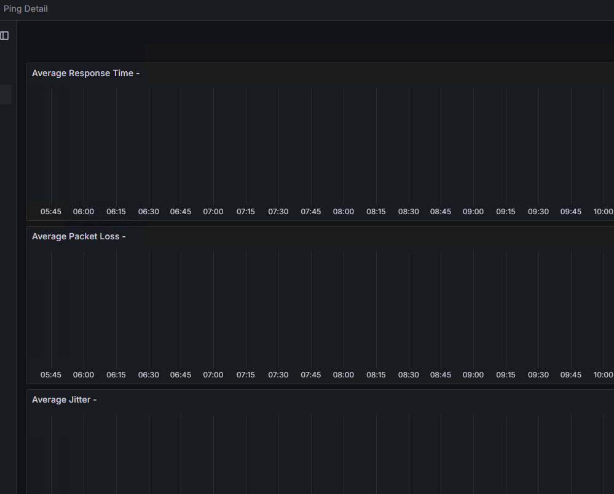This screenshot has width=614, height=494.
Task: Click 08:45 on Average Packet Loss axis
Action: 441,375
